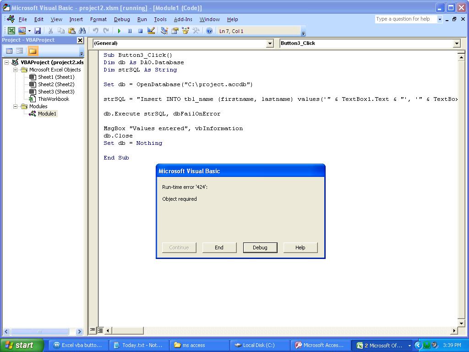Image resolution: width=469 pixels, height=352 pixels.
Task: Run the macro with the green play icon
Action: [119, 31]
